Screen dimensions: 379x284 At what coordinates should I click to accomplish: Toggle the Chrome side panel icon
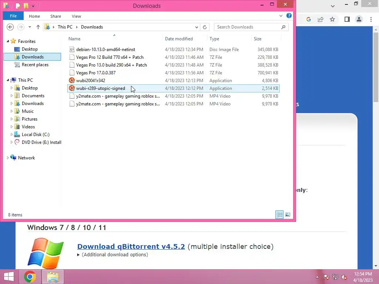tap(347, 19)
